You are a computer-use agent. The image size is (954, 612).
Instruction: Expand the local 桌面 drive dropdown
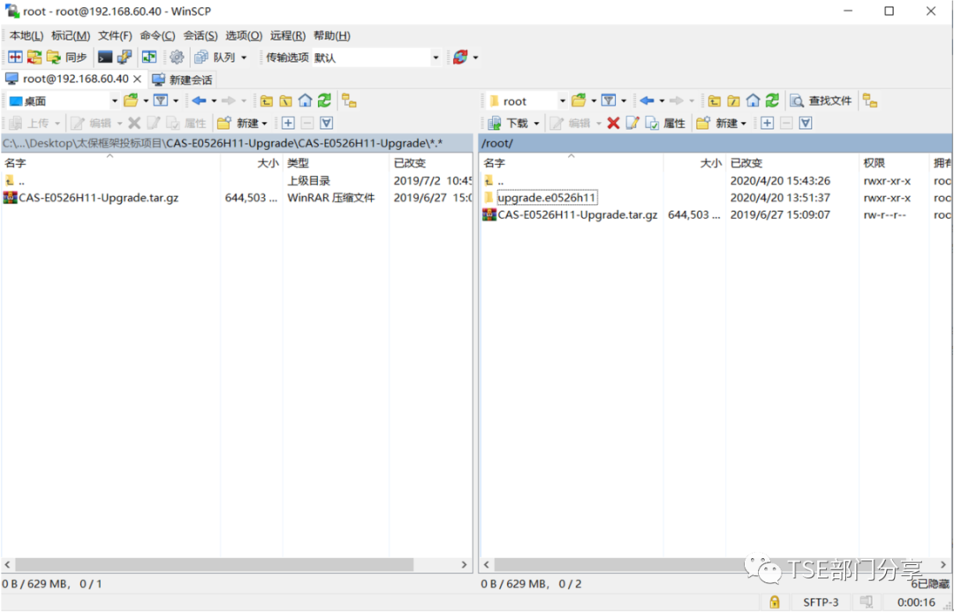[115, 101]
